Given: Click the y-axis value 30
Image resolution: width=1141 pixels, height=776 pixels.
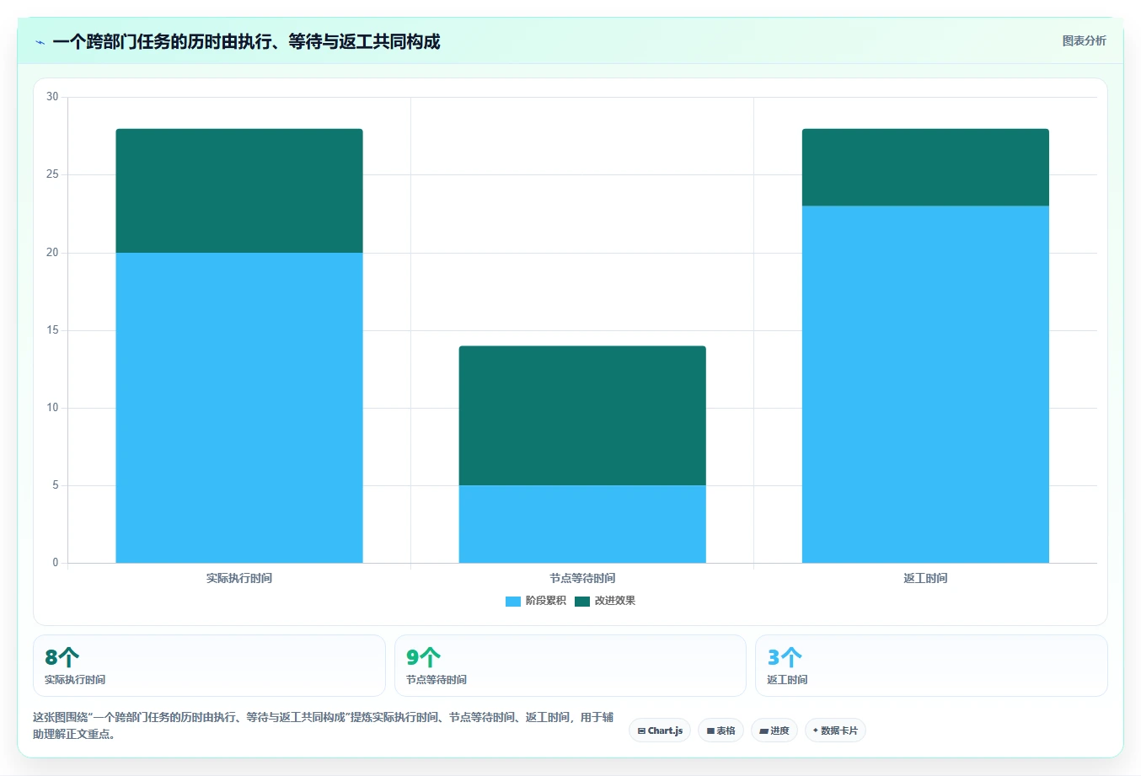Looking at the screenshot, I should [x=52, y=97].
